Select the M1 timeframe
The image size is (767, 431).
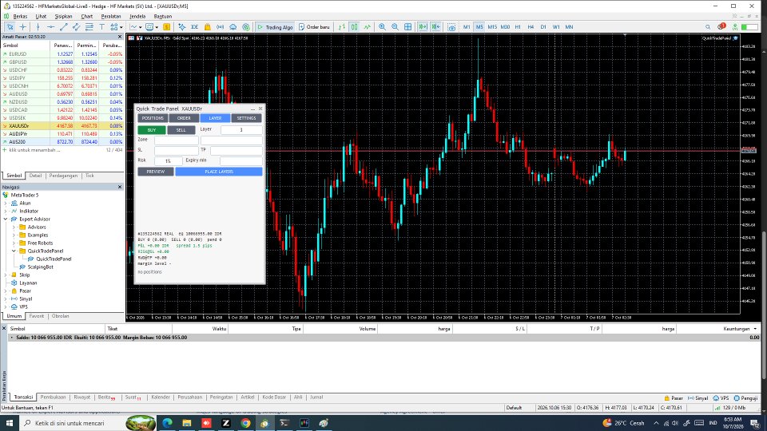click(x=467, y=27)
